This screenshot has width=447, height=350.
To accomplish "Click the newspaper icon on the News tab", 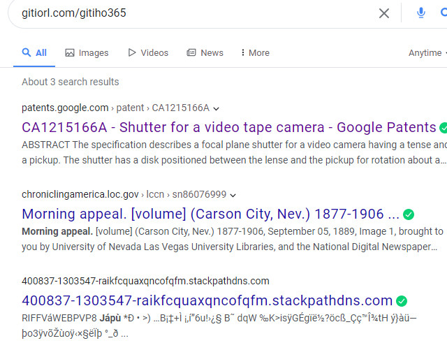I will (x=191, y=52).
